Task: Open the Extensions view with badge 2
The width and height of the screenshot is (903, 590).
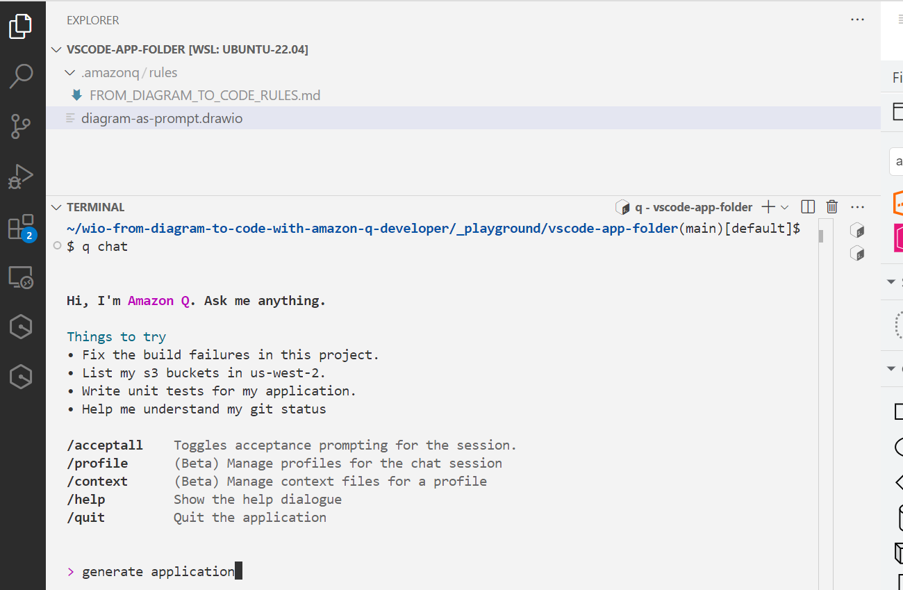Action: point(21,227)
